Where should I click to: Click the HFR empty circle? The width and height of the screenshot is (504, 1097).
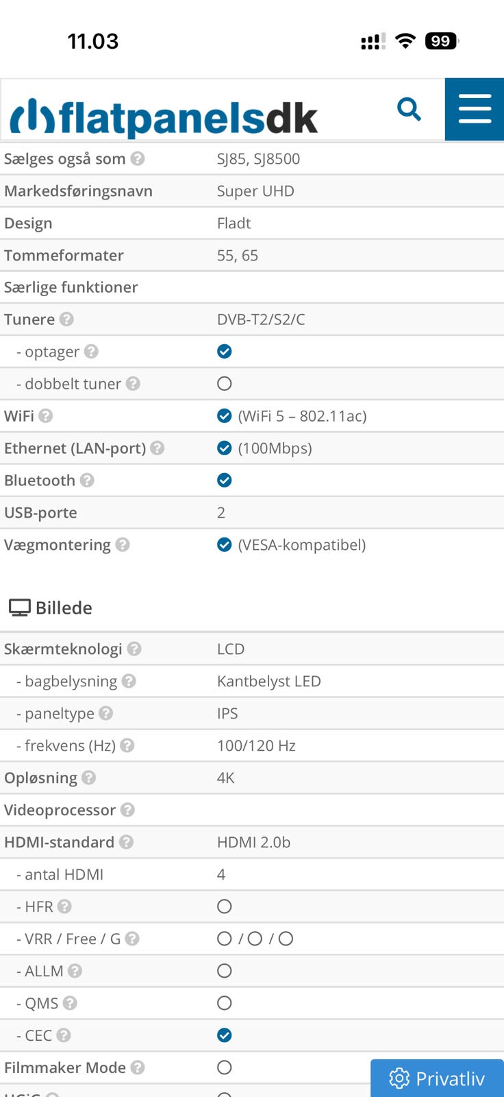(x=225, y=906)
